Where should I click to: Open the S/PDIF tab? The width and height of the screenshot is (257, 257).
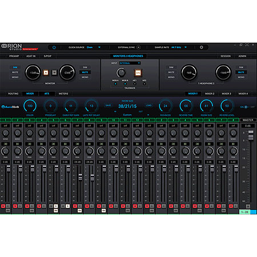(47, 56)
